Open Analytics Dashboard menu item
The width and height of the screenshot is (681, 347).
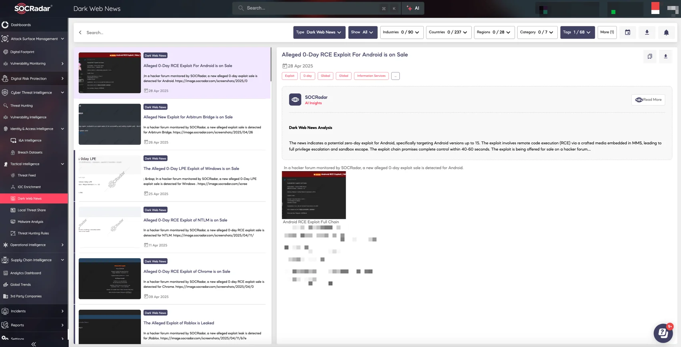tap(26, 273)
